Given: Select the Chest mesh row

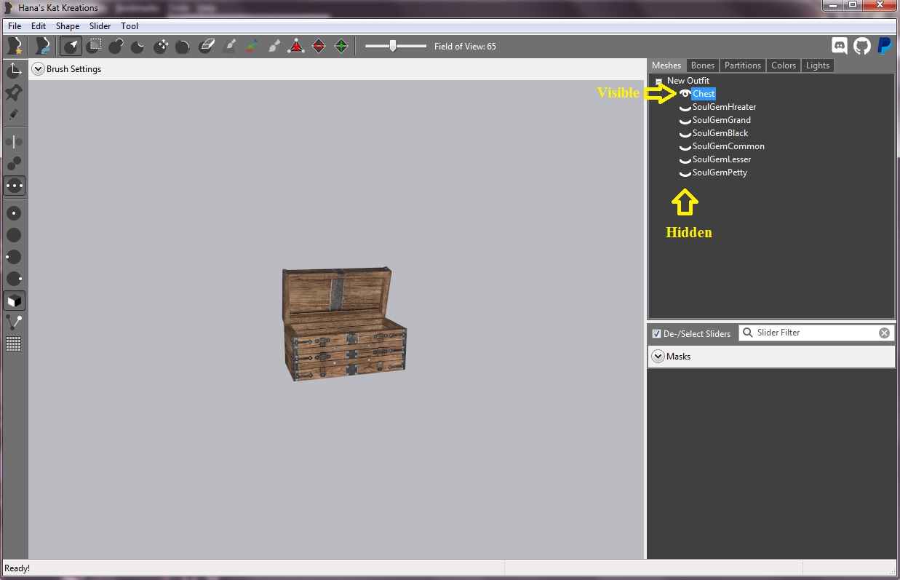Looking at the screenshot, I should 704,94.
